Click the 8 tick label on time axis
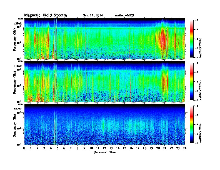This screenshot has width=220, height=170. tap(77, 148)
